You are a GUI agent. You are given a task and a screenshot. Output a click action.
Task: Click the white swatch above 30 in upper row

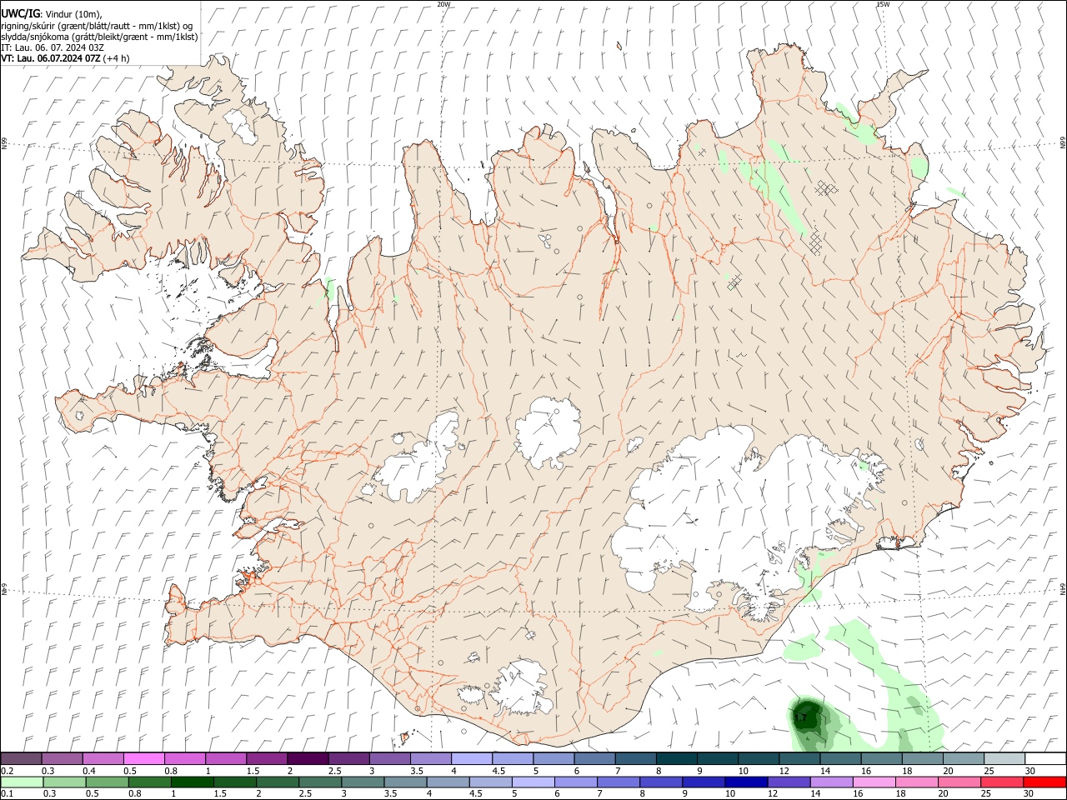[1044, 758]
